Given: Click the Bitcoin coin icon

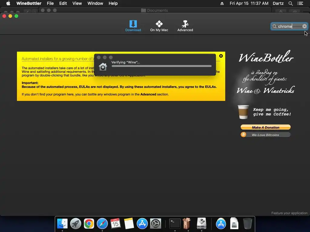Looking at the screenshot, I should click(x=243, y=134).
